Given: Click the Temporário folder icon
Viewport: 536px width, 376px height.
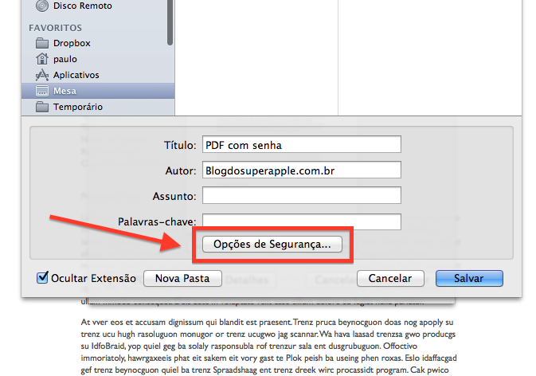Looking at the screenshot, I should coord(42,107).
